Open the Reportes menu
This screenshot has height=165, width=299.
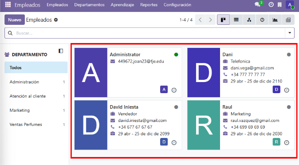pos(149,5)
